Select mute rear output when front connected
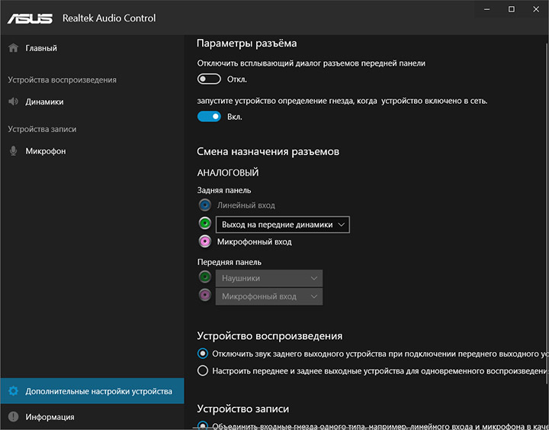 203,354
